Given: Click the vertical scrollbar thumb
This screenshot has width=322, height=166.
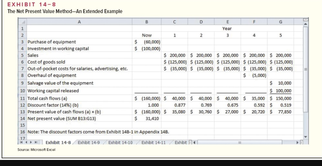Looking at the screenshot, I should click(x=306, y=69).
